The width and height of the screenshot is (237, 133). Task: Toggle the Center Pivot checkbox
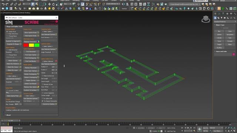click(7, 32)
